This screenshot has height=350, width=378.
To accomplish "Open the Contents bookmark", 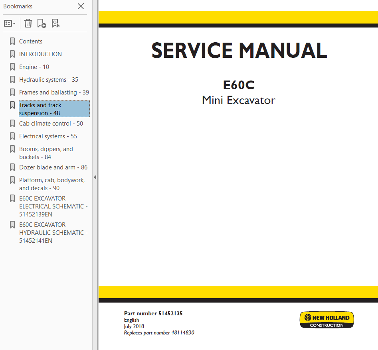I will (x=31, y=41).
